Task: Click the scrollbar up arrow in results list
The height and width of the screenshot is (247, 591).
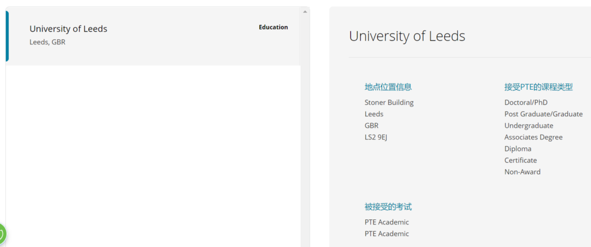Action: pyautogui.click(x=305, y=12)
